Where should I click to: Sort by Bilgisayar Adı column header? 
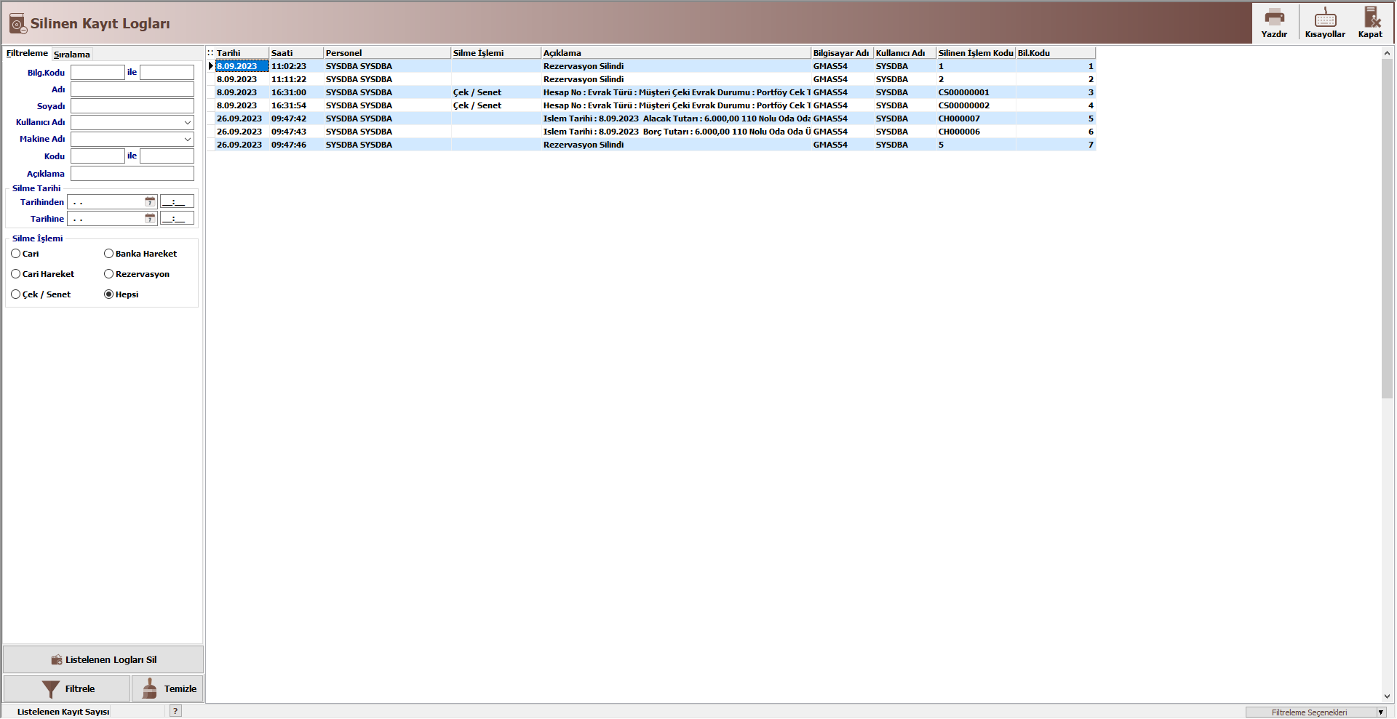point(842,53)
